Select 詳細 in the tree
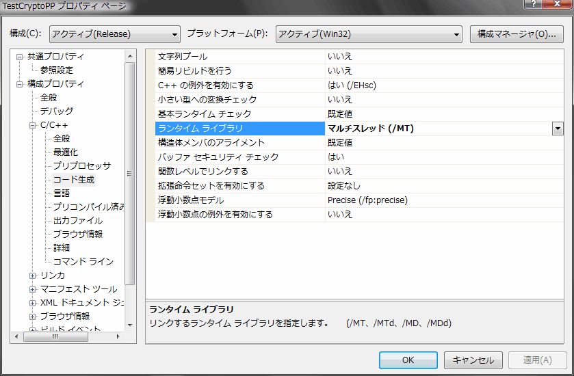The height and width of the screenshot is (376, 574). 62,247
